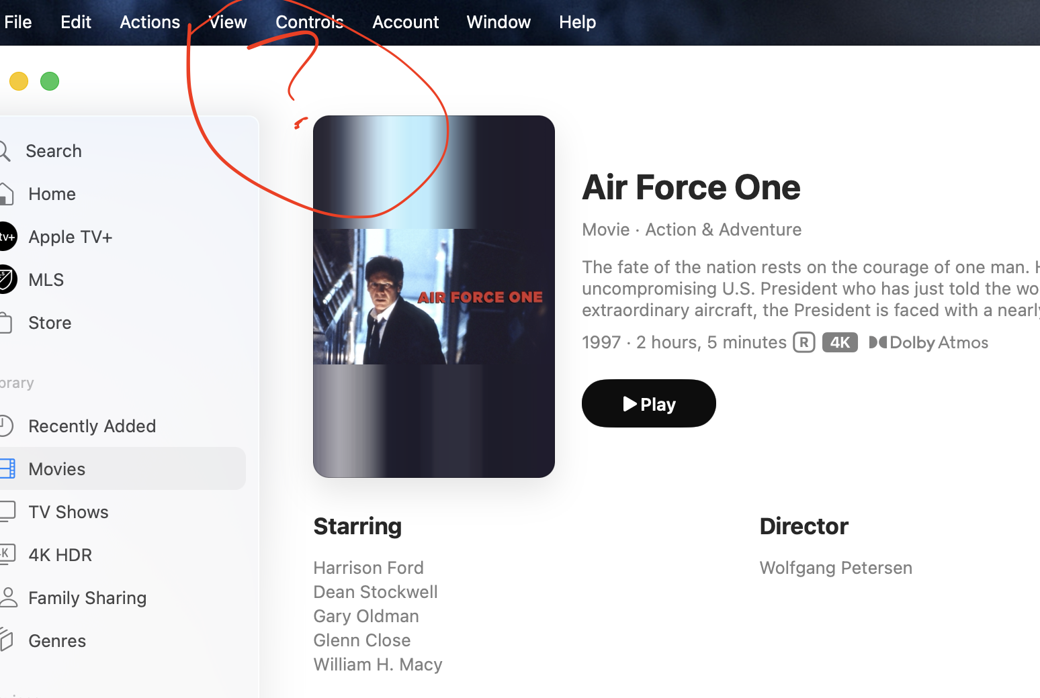1040x698 pixels.
Task: Click the TV Shows screen icon
Action: tap(7, 511)
